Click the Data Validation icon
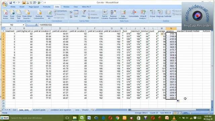Screen dimensions: 215x121 (123, 12)
